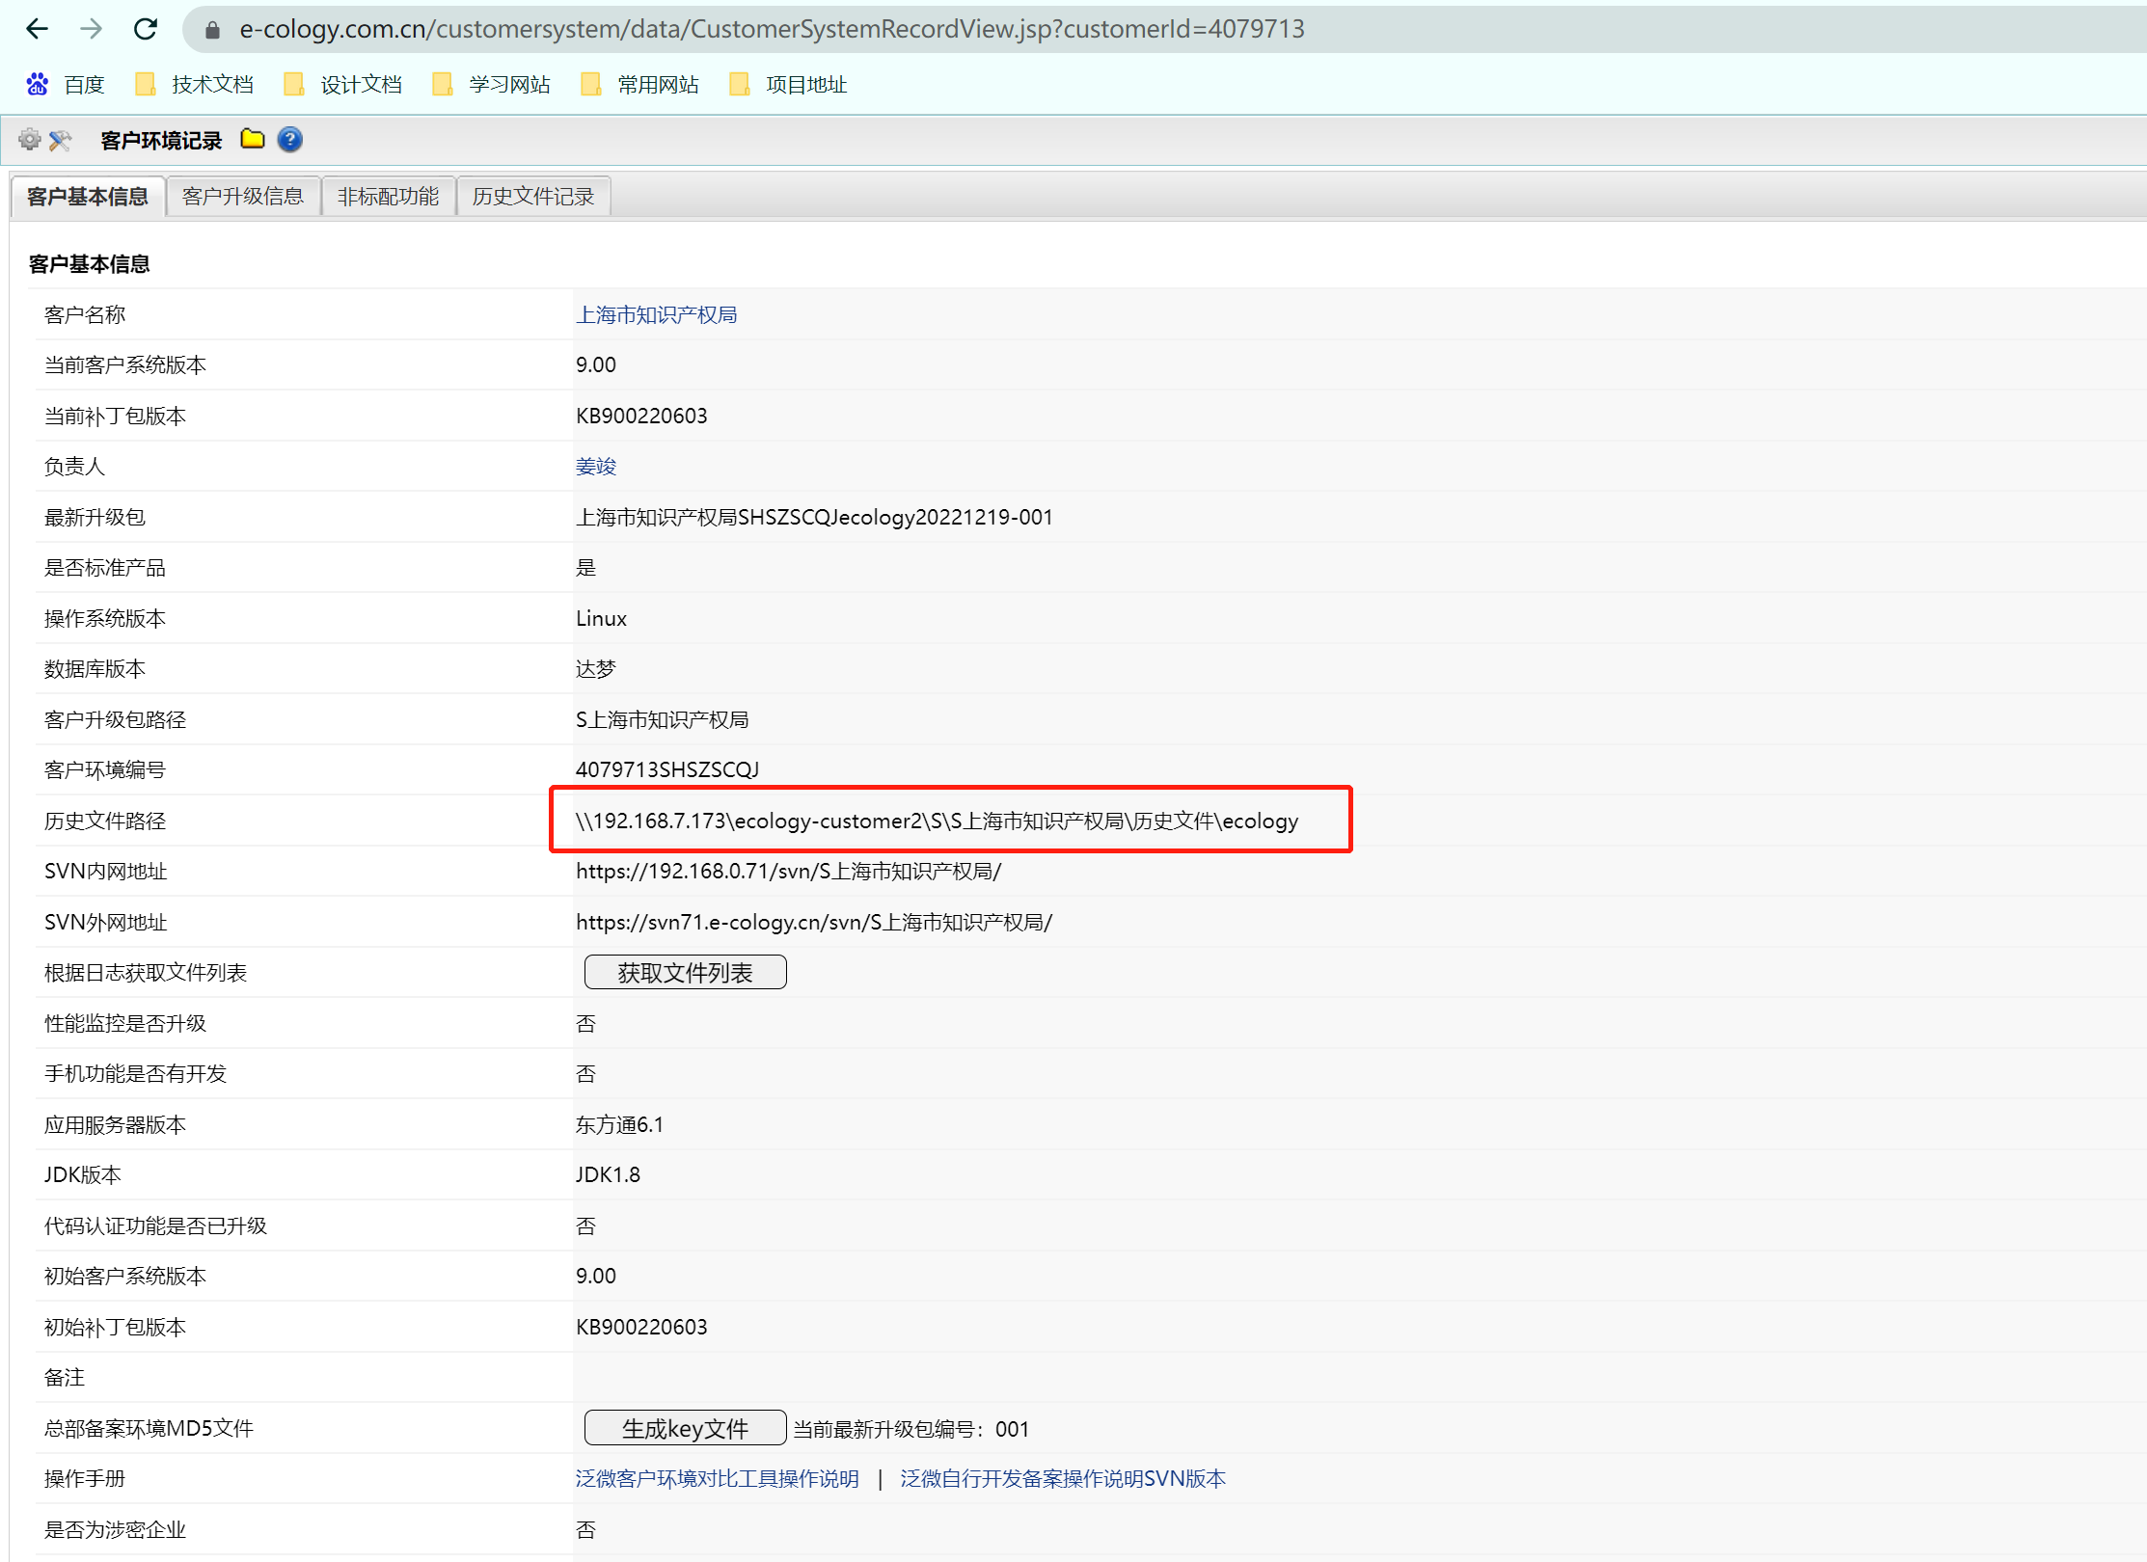
Task: Click the 获取文件列表 button
Action: [685, 973]
